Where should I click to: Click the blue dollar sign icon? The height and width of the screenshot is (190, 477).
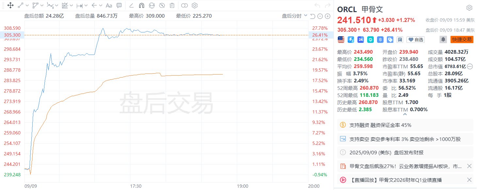(x=380, y=39)
